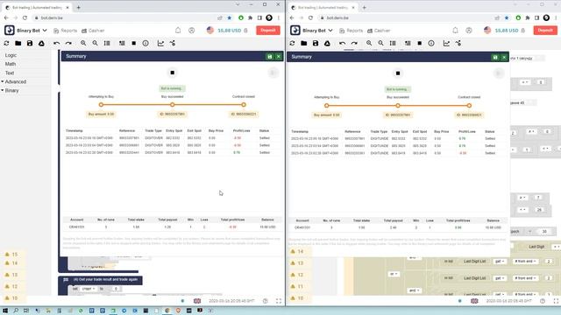Open load folder icon in right window toolbar

pyautogui.click(x=304, y=43)
